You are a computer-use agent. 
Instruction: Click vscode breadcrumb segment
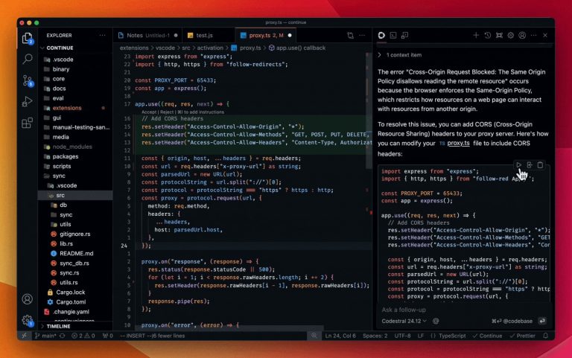(x=165, y=48)
